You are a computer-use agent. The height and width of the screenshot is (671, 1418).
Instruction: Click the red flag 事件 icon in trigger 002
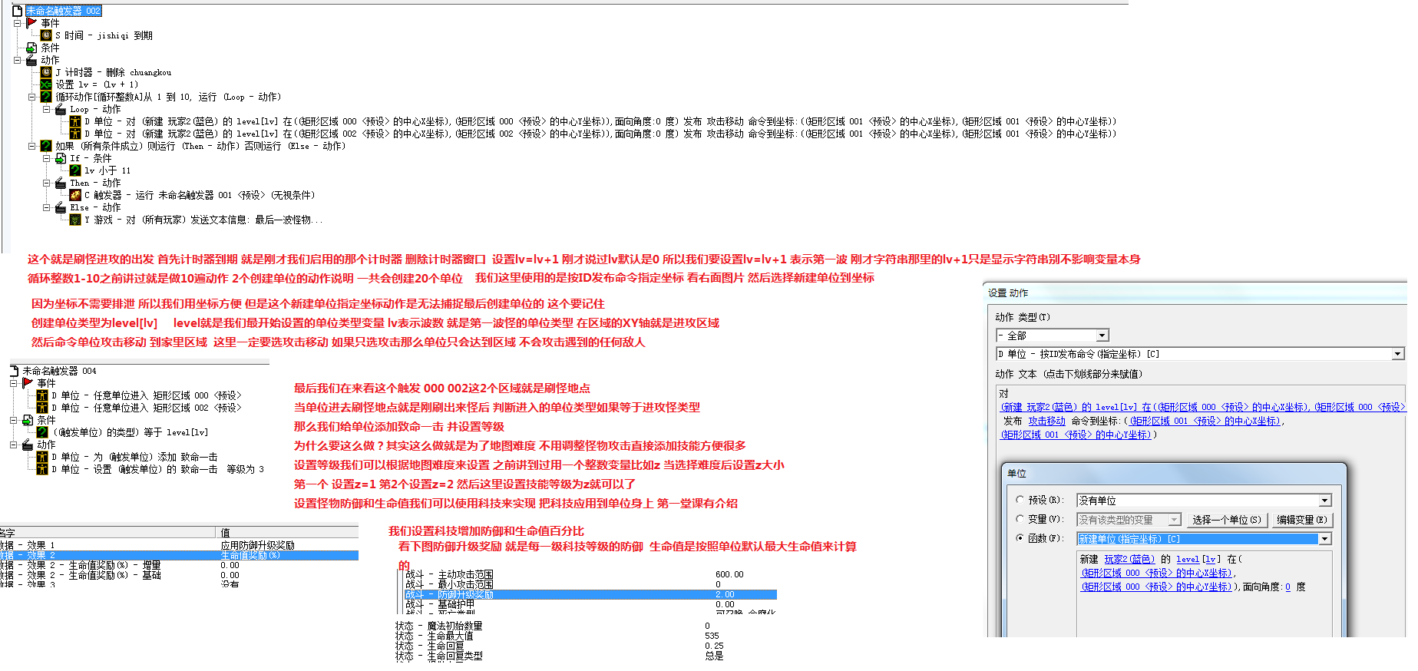[x=31, y=23]
